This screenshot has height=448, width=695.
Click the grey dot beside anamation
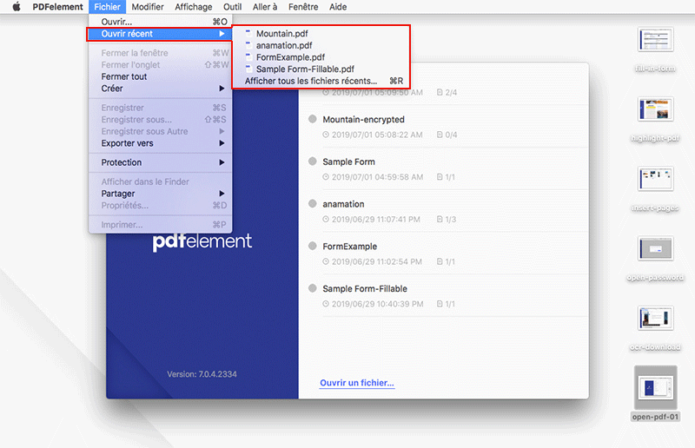pos(313,203)
